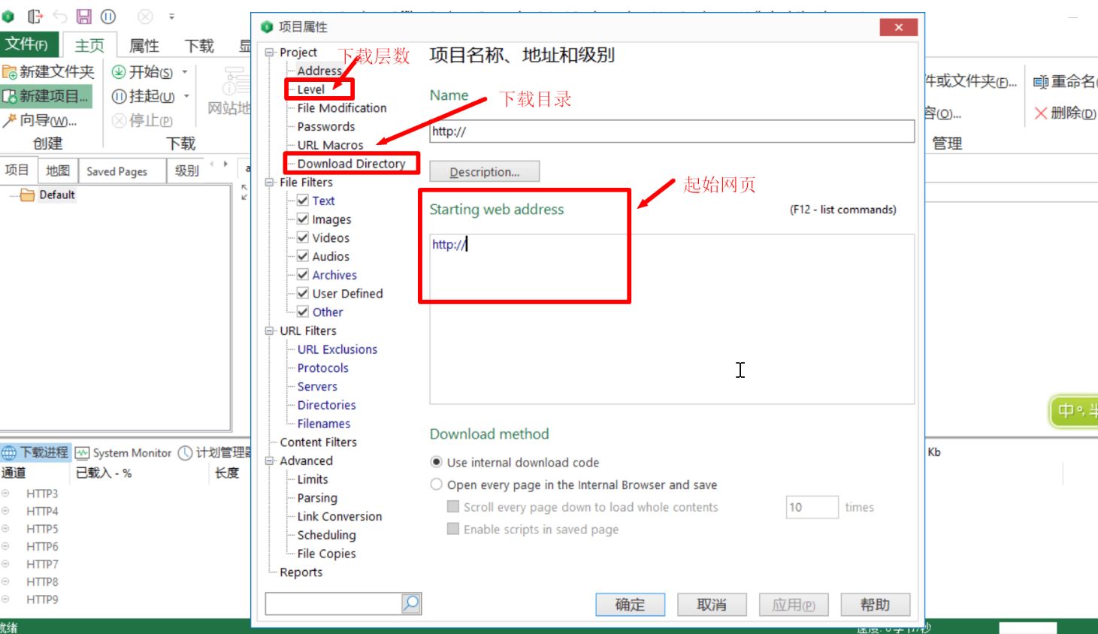Switch to the 属性 properties ribbon tab

[x=144, y=46]
